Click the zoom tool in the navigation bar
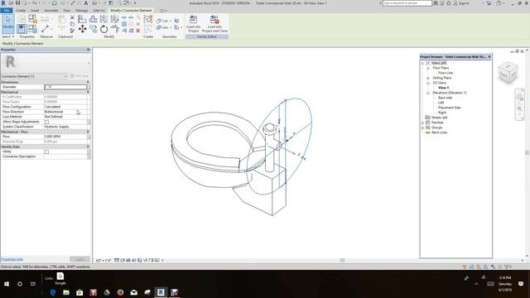530x298 pixels. tap(520, 108)
